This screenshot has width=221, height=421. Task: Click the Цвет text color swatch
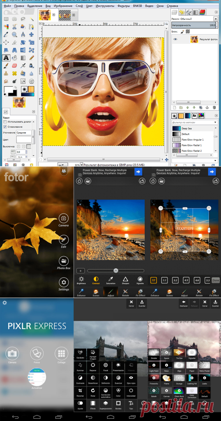point(24,140)
